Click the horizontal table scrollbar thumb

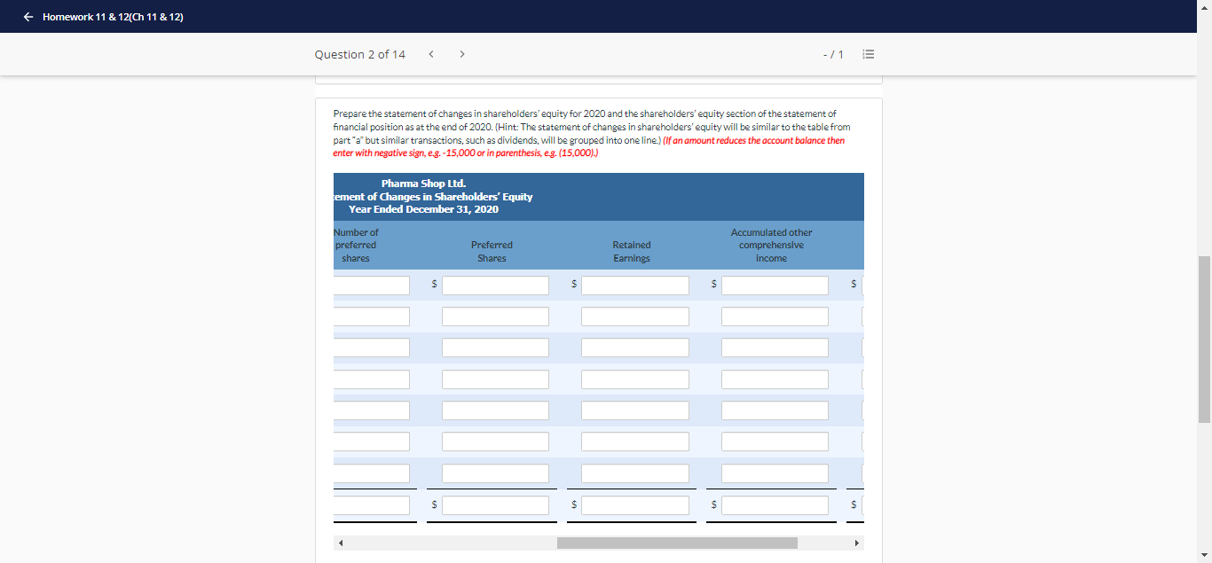point(677,543)
